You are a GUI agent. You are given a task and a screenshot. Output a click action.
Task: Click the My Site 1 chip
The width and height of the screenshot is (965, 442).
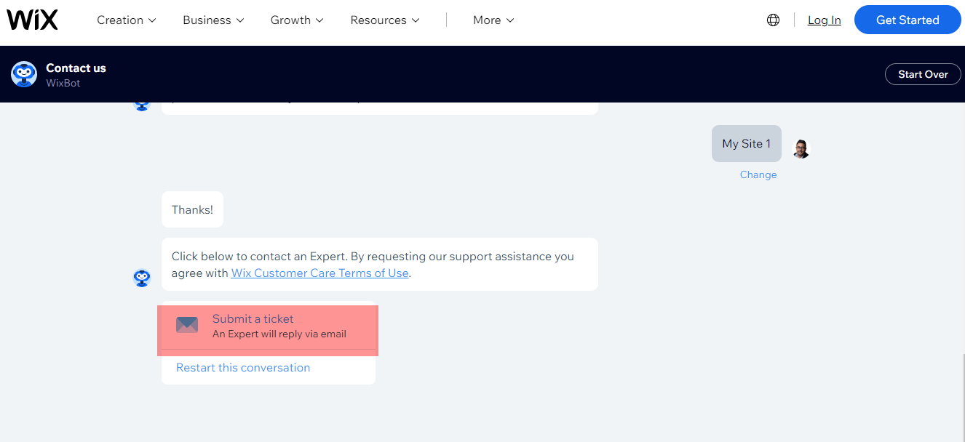coord(746,143)
